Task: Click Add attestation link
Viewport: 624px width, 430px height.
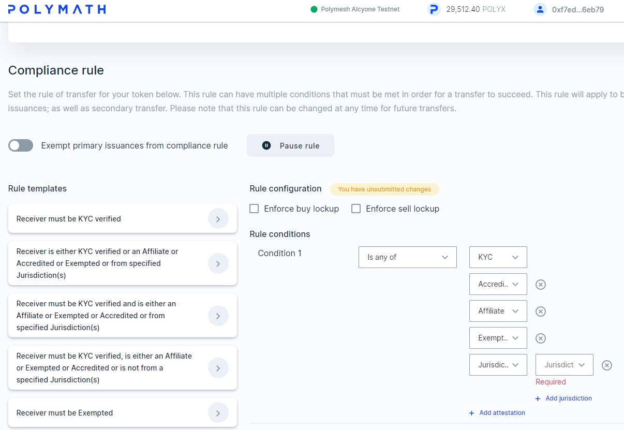Action: tap(497, 413)
